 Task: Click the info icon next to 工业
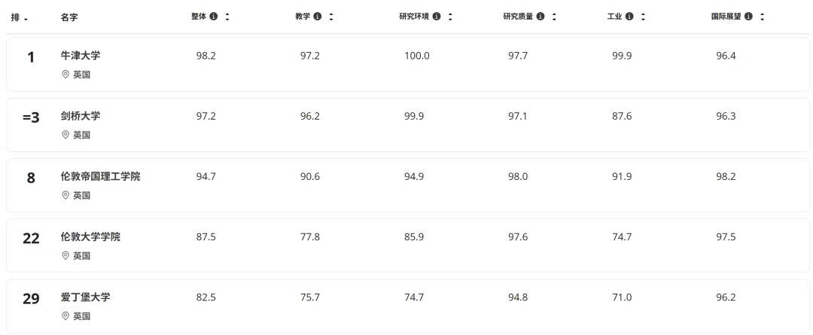(x=629, y=17)
